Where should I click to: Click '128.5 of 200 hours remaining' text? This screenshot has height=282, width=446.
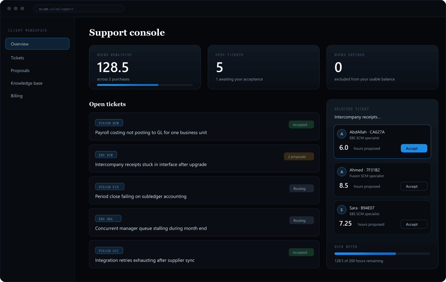pos(359,261)
